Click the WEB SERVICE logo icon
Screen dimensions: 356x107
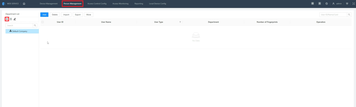[4, 4]
